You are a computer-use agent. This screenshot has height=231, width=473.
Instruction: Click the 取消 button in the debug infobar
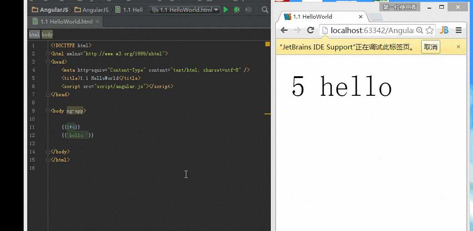(x=430, y=47)
